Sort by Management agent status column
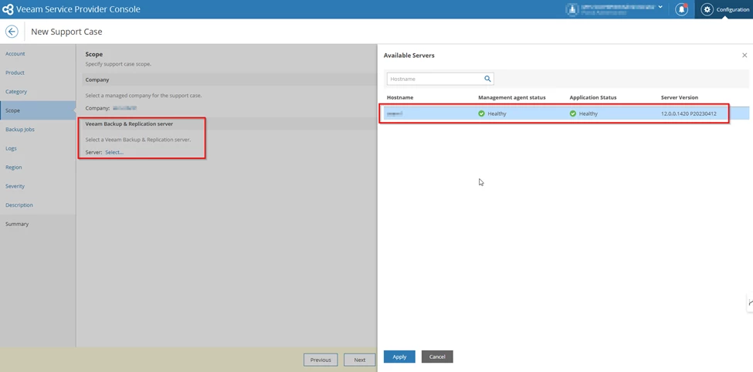 [512, 97]
